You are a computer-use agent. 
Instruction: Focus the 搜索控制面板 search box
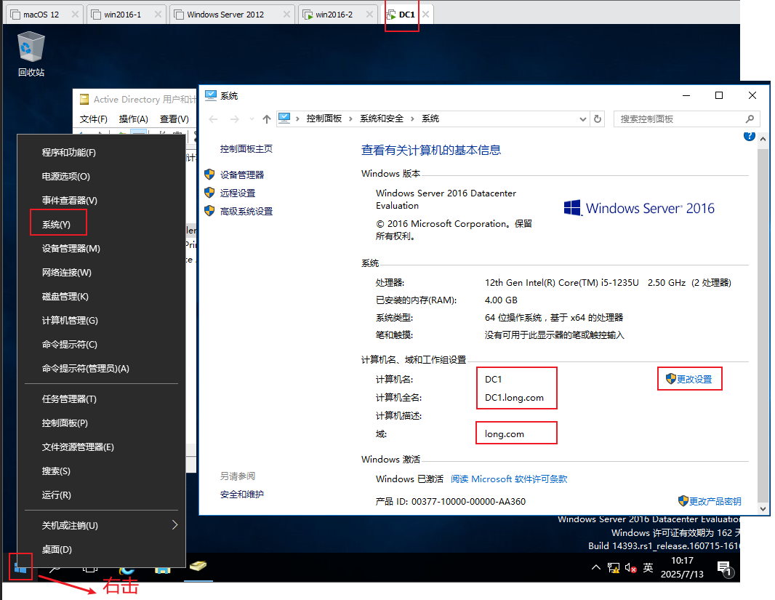coord(686,119)
